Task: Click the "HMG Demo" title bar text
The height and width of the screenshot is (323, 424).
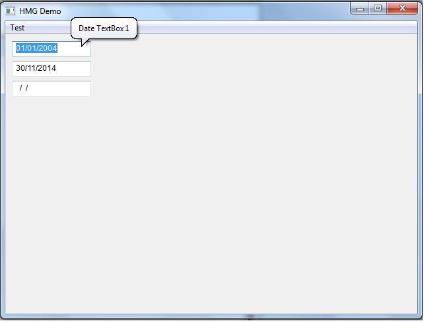Action: point(40,11)
